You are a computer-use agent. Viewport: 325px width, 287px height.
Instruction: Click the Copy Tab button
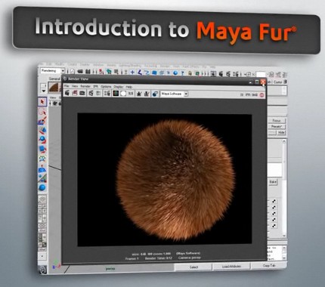pyautogui.click(x=269, y=265)
